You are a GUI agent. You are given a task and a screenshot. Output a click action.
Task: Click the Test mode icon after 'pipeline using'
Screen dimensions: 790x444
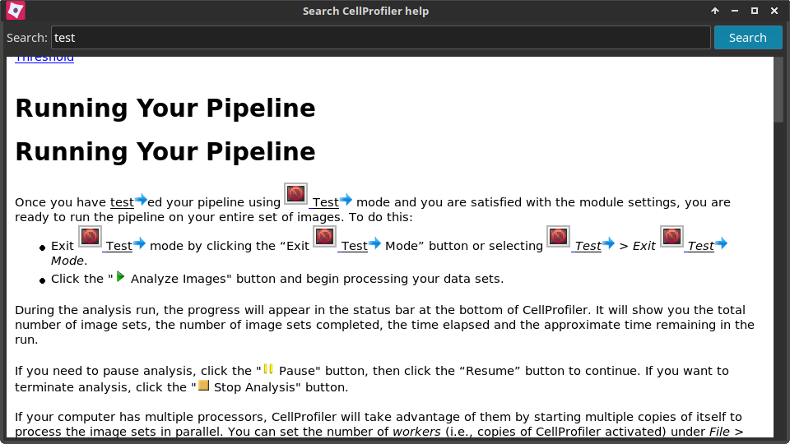(295, 194)
